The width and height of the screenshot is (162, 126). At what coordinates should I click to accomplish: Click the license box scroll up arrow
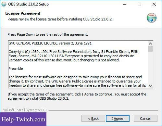click(150, 44)
